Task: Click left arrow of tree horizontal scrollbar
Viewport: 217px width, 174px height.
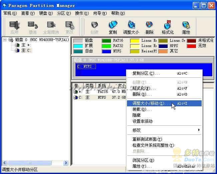Action: point(4,163)
